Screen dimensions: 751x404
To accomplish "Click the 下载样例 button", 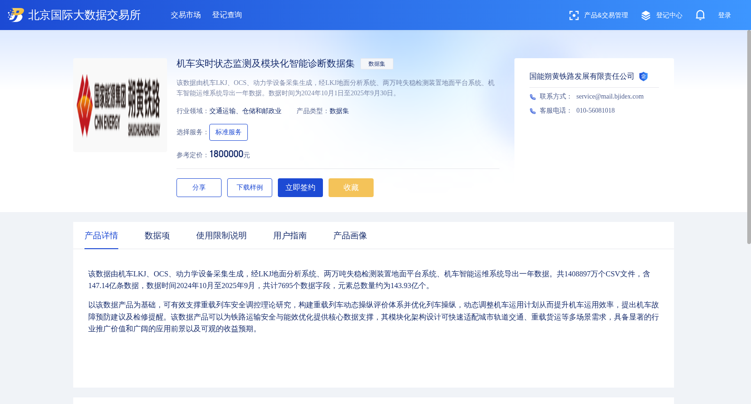I will click(x=250, y=188).
